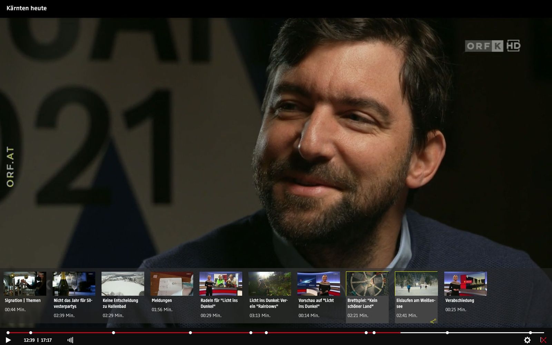
Task: Select the Eislaufen am Weißensee thumbnail image
Action: click(416, 284)
